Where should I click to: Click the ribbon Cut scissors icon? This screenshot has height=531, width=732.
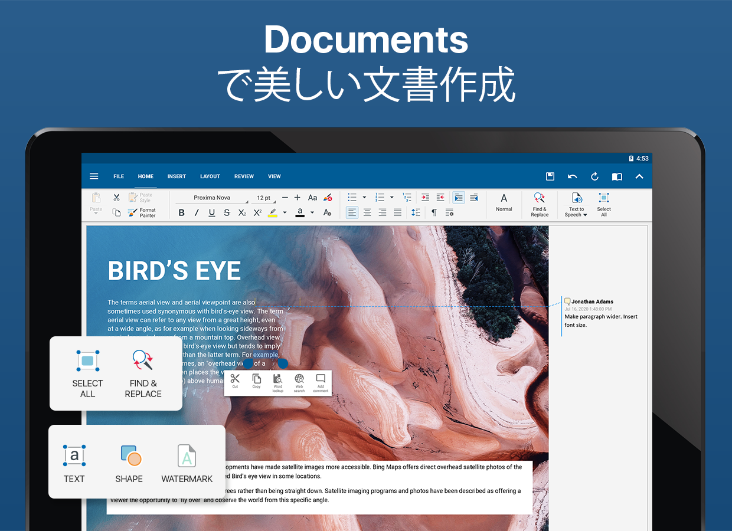click(x=117, y=198)
